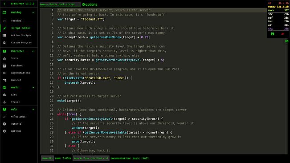Click line number 12 in gutter
This screenshot has height=163, width=290.
52,60
